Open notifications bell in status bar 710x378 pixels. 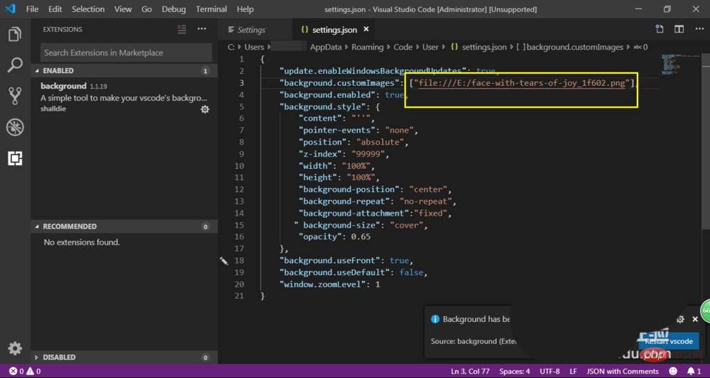pos(694,371)
